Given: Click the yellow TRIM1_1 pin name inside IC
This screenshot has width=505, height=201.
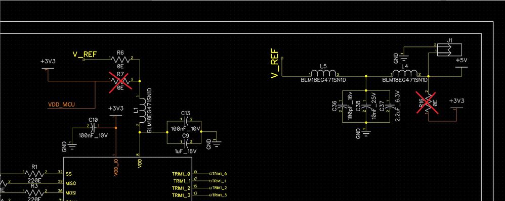Looking at the screenshot, I should pos(182,181).
